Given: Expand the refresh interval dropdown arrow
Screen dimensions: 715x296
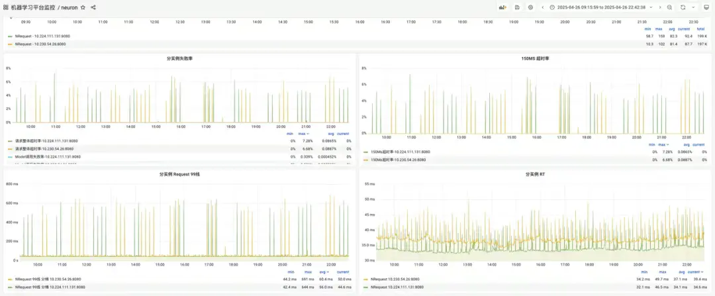Looking at the screenshot, I should (694, 7).
